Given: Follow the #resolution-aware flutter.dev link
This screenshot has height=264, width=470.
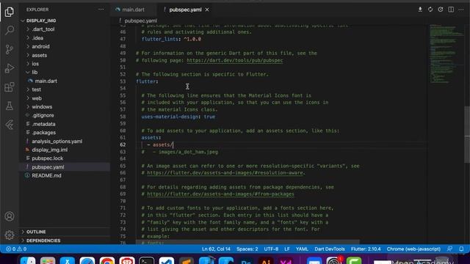Looking at the screenshot, I should pos(225,173).
